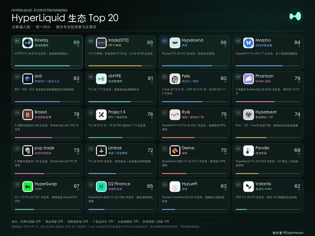Click the Rysk project logo
Viewport: 315px width, 236px height.
tap(175, 115)
